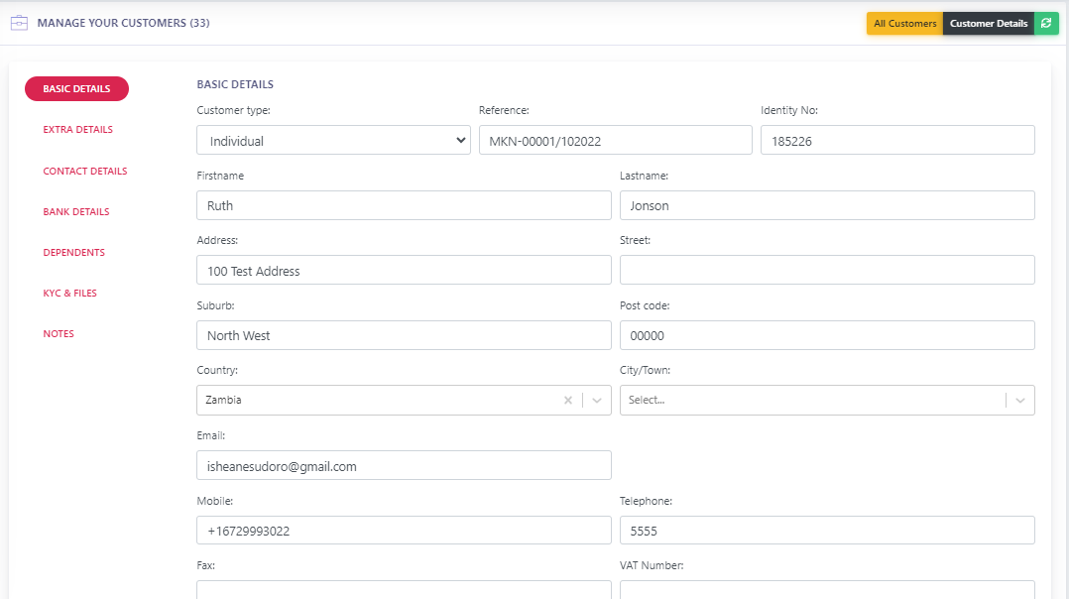Open the Notes section
This screenshot has width=1069, height=599.
pos(59,334)
